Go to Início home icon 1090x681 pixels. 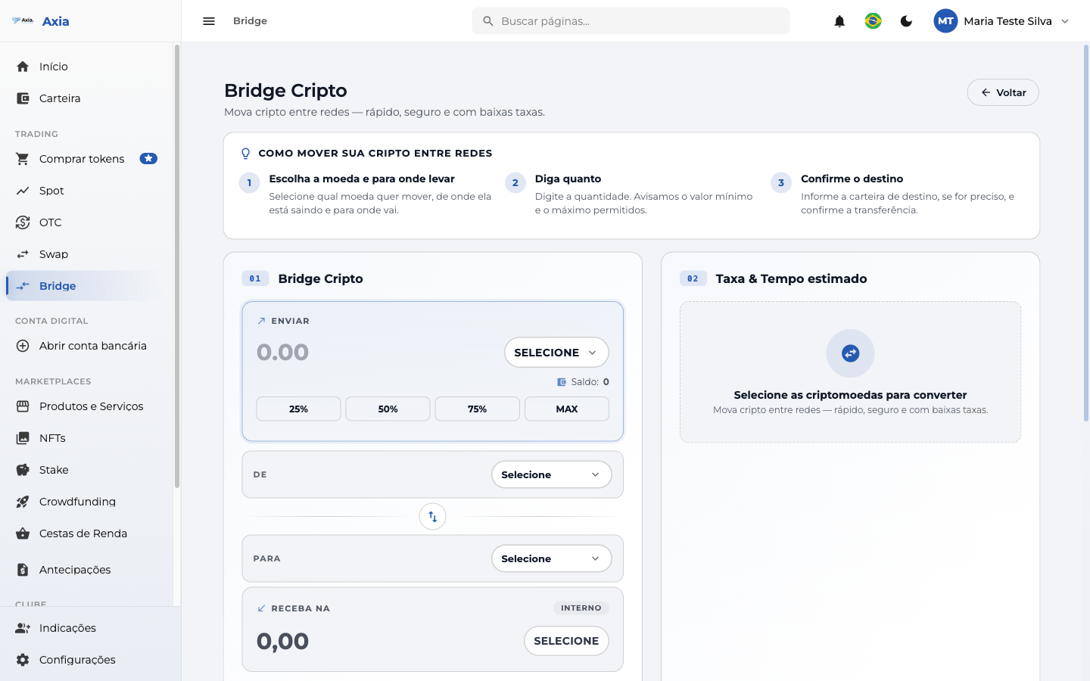(23, 67)
